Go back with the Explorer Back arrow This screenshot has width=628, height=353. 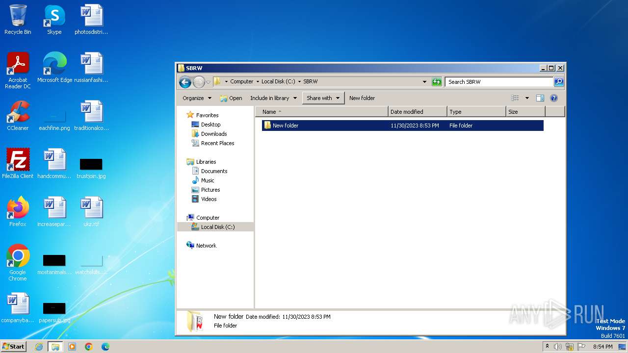[x=185, y=82]
